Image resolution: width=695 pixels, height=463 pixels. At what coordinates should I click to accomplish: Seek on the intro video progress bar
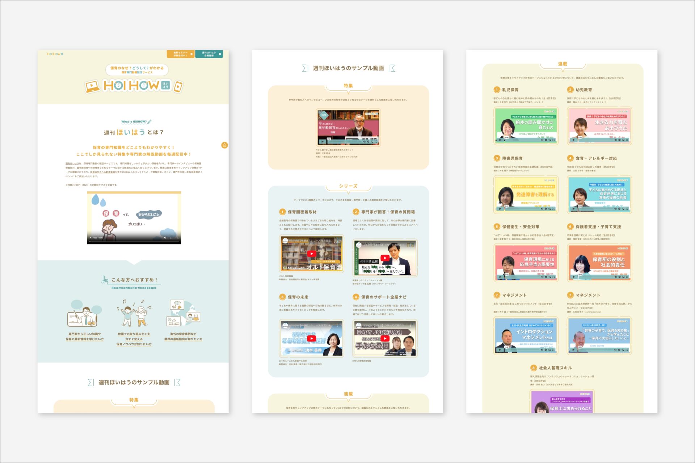pyautogui.click(x=134, y=241)
